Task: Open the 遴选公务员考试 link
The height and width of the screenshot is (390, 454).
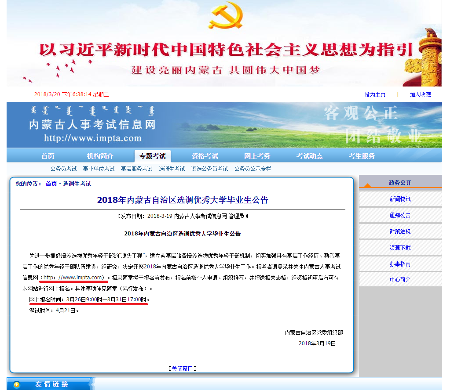Action: tap(209, 169)
